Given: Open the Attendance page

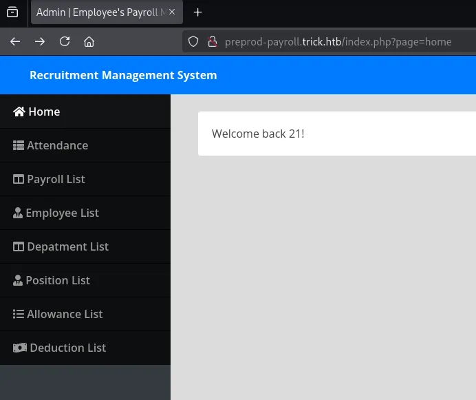Looking at the screenshot, I should point(57,145).
